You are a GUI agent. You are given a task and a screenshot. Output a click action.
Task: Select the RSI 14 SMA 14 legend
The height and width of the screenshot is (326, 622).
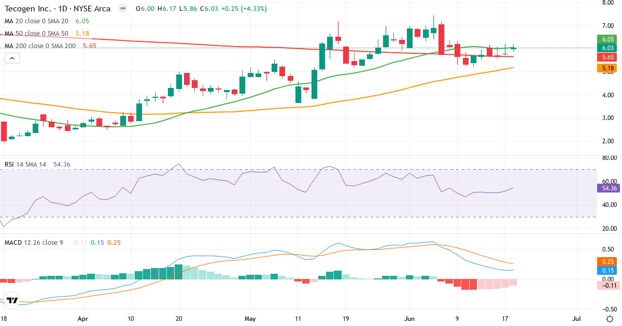(25, 165)
